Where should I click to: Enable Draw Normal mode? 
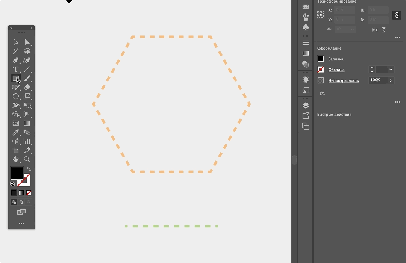click(14, 202)
